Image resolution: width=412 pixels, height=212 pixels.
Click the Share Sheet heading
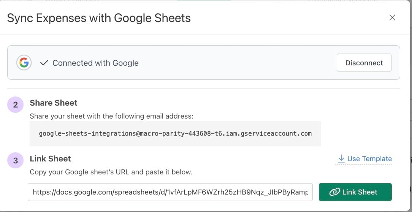(x=54, y=103)
